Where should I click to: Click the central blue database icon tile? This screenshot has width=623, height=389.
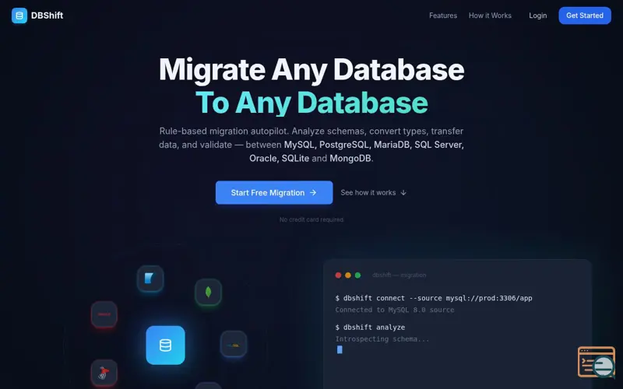(x=165, y=345)
